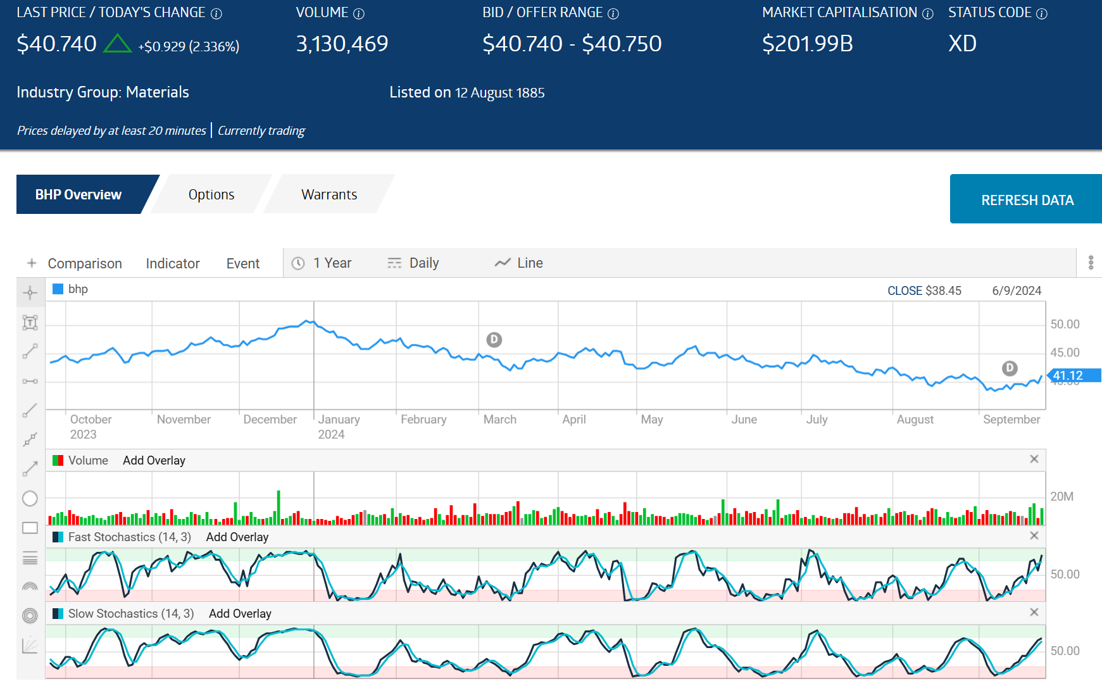Click the Fast Stochastics color swatch
The width and height of the screenshot is (1102, 681).
[58, 537]
